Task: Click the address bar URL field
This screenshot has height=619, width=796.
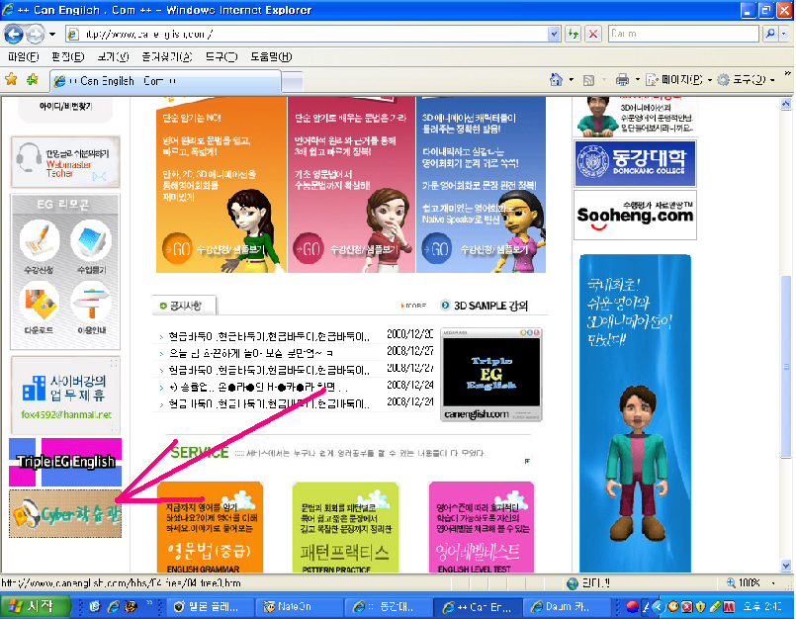Action: [307, 34]
